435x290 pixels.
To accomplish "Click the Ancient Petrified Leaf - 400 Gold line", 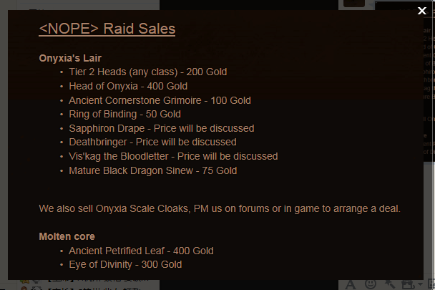I will click(141, 251).
